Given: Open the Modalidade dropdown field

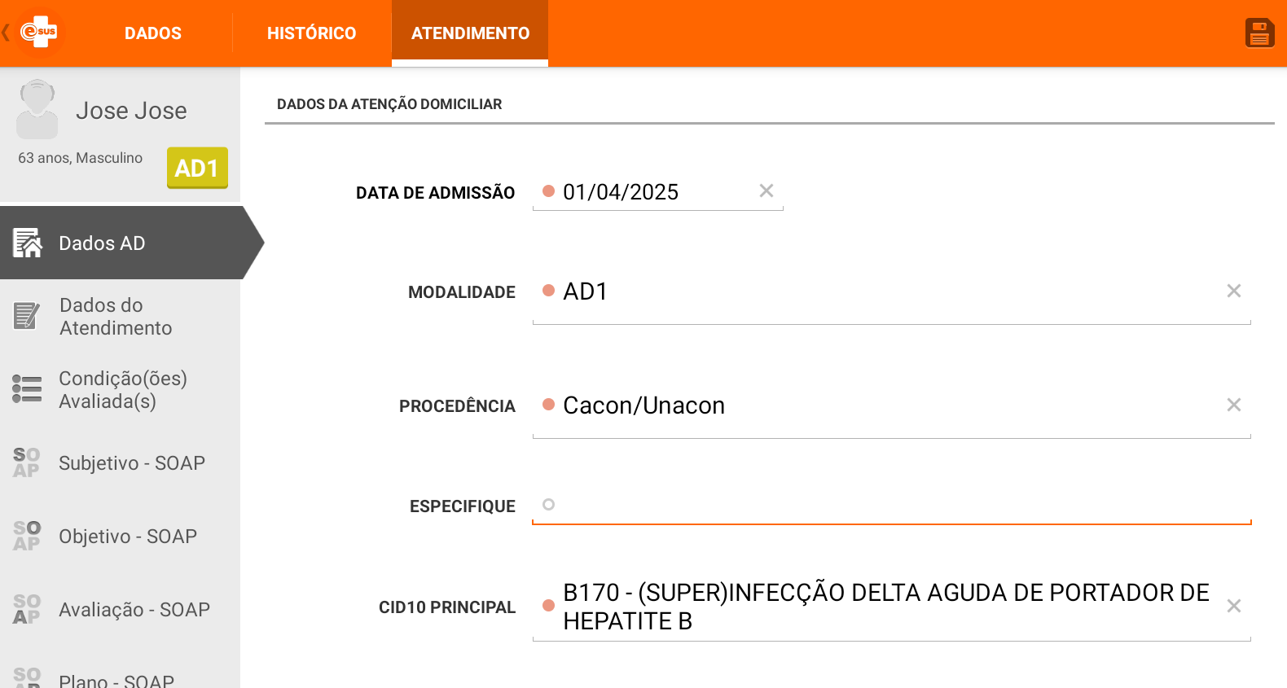Looking at the screenshot, I should coord(892,291).
